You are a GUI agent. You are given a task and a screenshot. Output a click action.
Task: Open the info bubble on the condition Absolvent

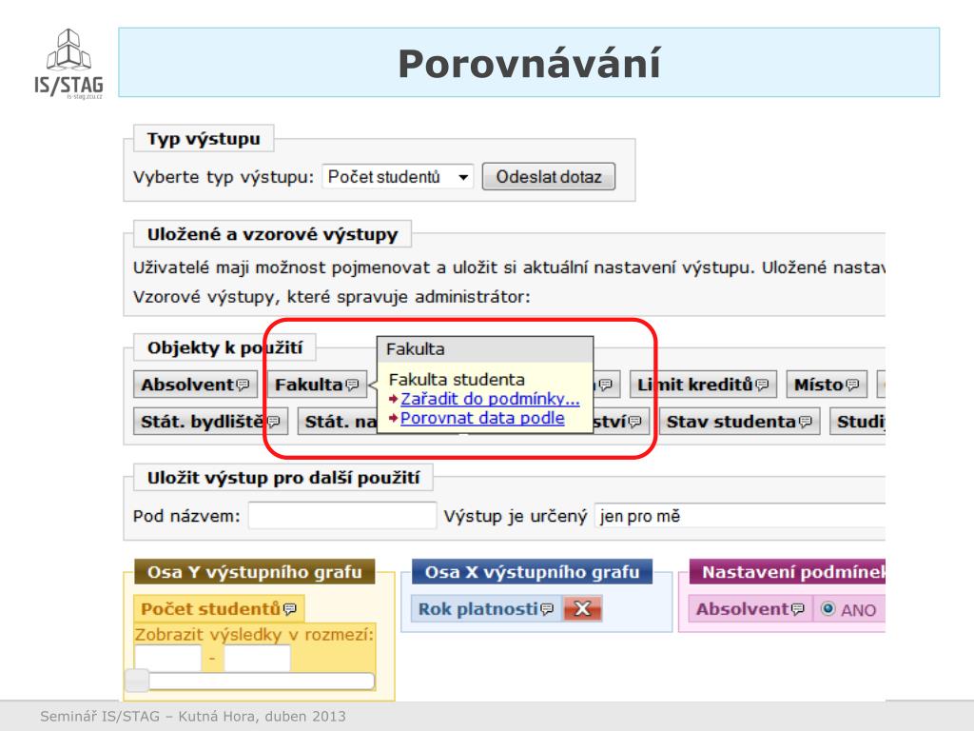[798, 609]
